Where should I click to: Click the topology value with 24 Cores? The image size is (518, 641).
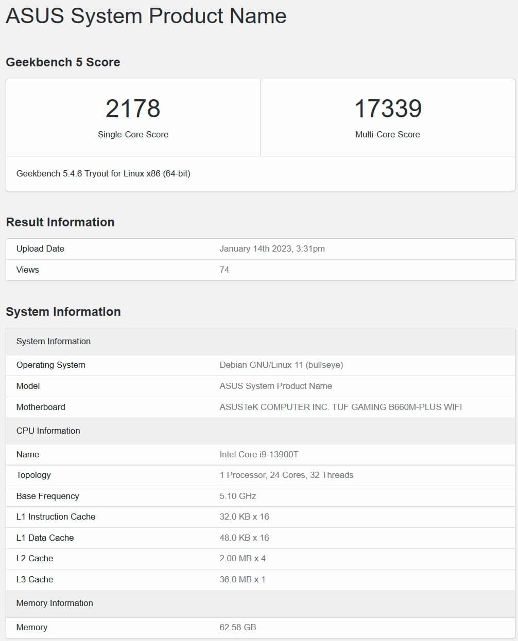point(286,475)
